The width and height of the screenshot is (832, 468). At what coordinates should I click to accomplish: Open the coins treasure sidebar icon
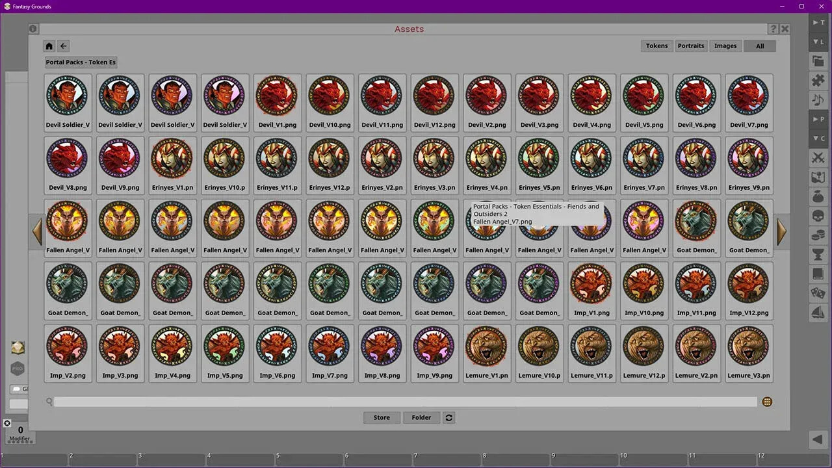pos(818,235)
